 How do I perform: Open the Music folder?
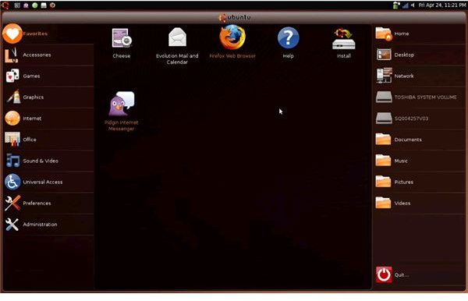[x=420, y=161]
